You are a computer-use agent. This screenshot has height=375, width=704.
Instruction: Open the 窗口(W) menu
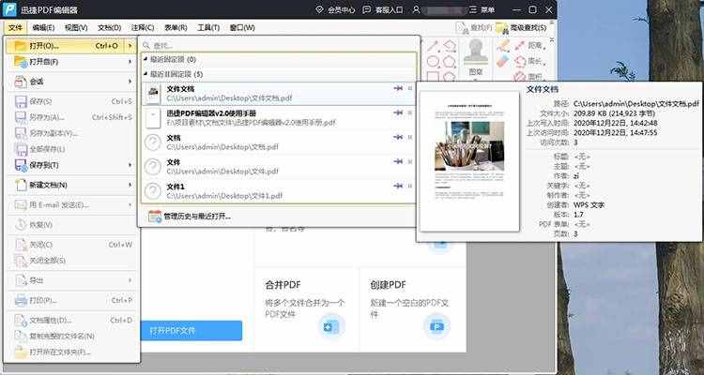pyautogui.click(x=242, y=28)
